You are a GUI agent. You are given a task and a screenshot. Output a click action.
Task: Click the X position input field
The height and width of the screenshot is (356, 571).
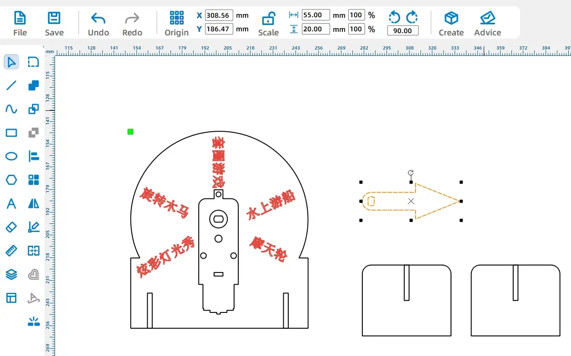pyautogui.click(x=219, y=15)
